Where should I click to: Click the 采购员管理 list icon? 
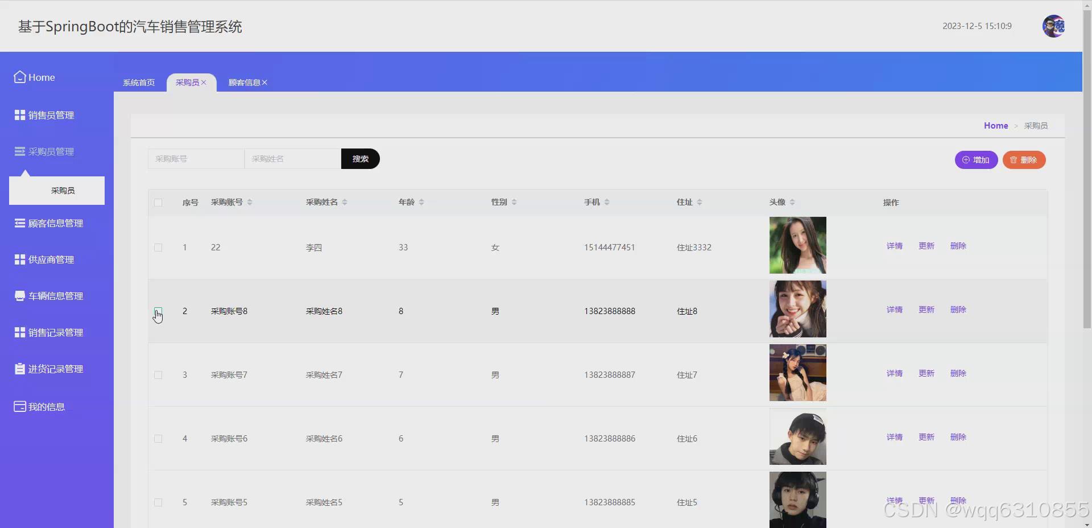[20, 151]
